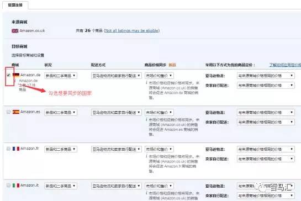Open the 卖家自行配送 pricing dropdown for Amazon.de
Viewport: 301px width, 201px height.
point(266,85)
